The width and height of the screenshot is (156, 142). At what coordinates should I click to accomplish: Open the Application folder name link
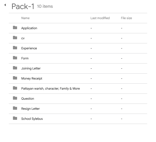coord(29,28)
